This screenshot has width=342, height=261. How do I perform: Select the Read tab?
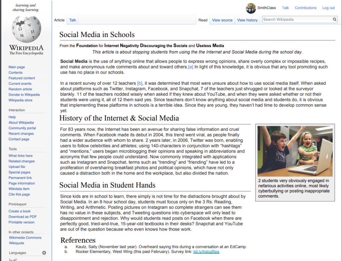coord(203,20)
